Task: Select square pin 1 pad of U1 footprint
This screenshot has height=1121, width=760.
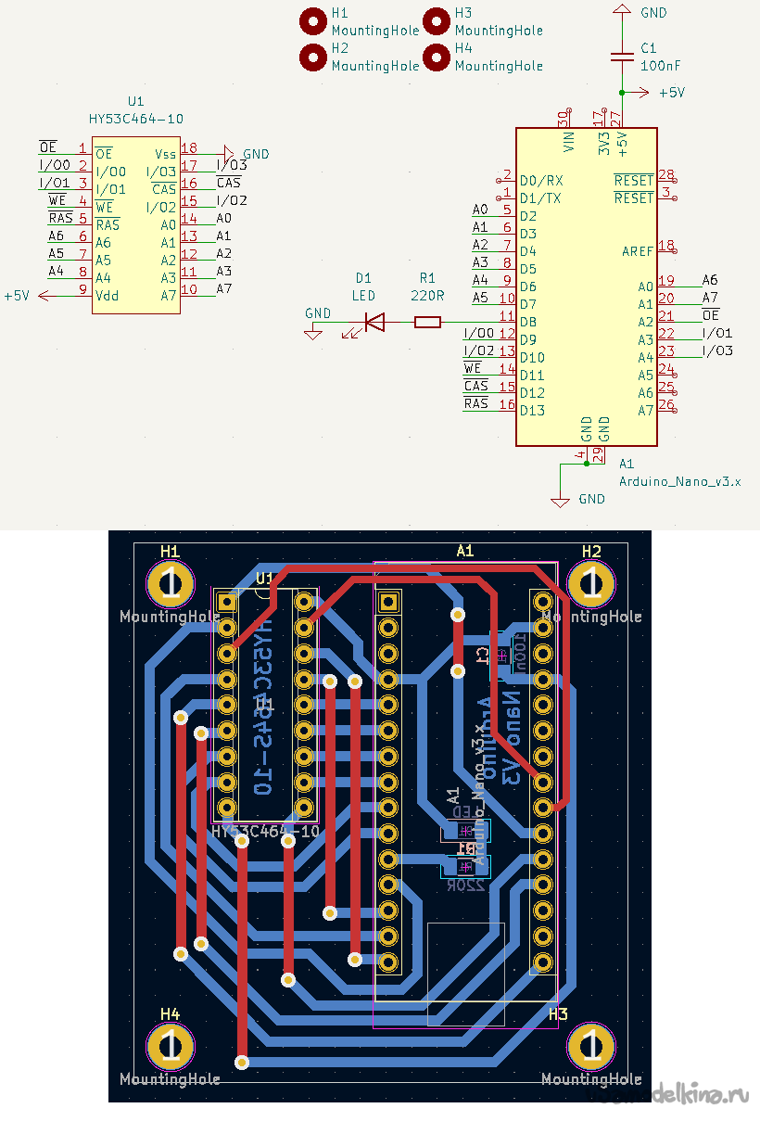Action: (x=225, y=602)
